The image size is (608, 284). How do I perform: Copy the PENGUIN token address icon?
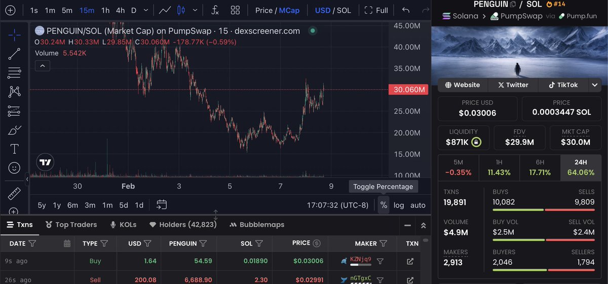513,4
